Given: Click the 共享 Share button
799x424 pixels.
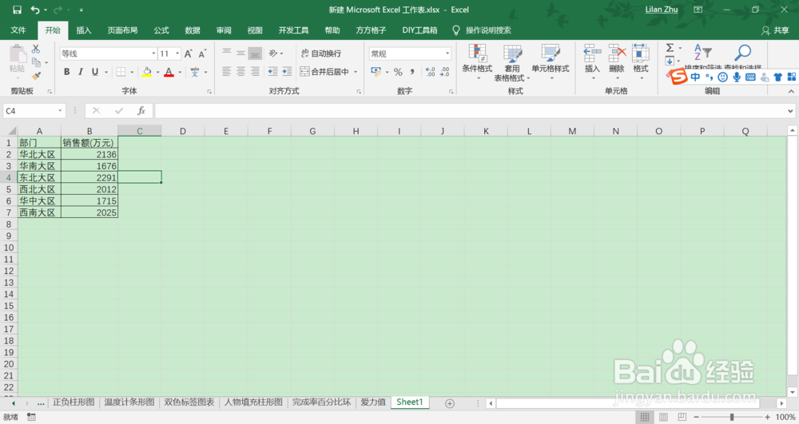Looking at the screenshot, I should click(x=775, y=30).
